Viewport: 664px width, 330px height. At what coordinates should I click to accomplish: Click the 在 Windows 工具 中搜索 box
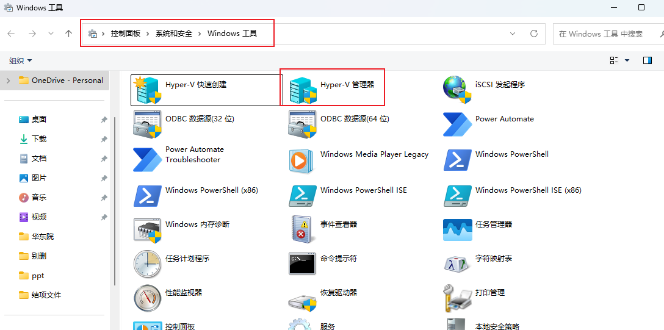(x=608, y=34)
